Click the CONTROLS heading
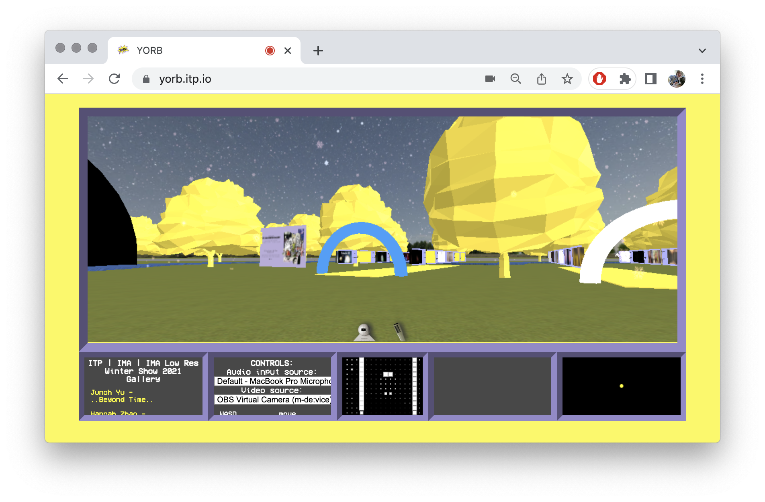This screenshot has width=765, height=502. [272, 363]
